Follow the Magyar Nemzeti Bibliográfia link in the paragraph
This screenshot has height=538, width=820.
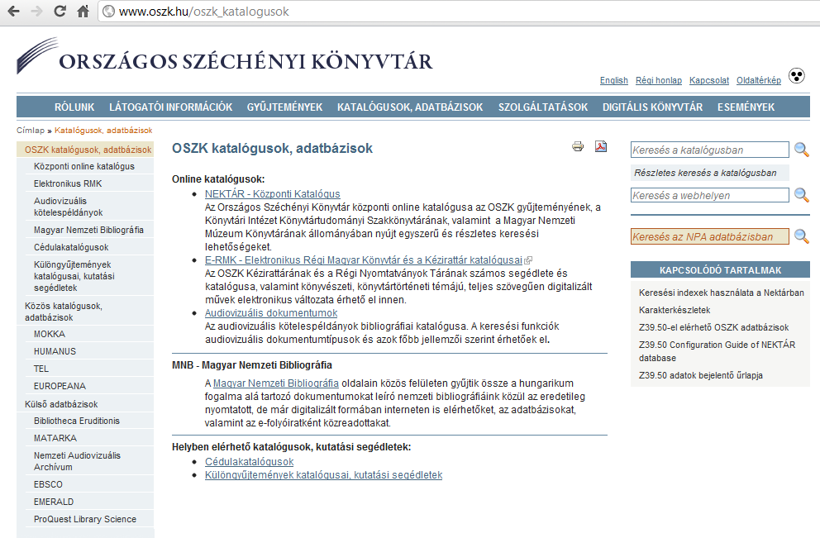276,383
